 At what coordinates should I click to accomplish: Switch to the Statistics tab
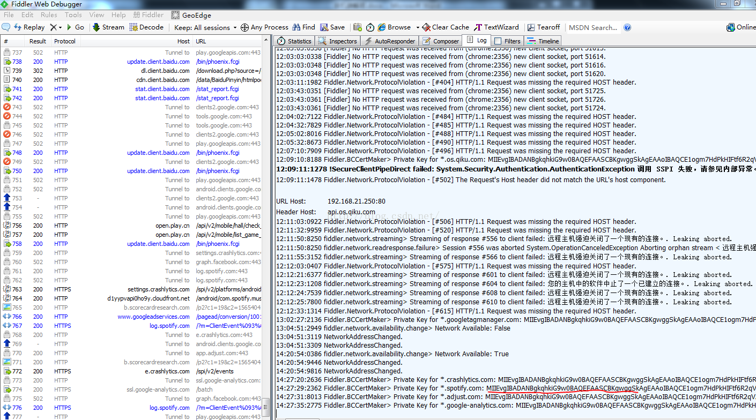[x=294, y=41]
